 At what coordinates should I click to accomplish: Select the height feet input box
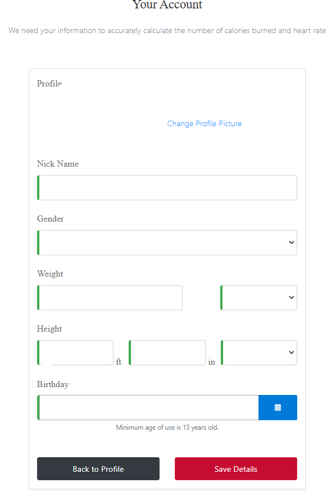tap(75, 352)
